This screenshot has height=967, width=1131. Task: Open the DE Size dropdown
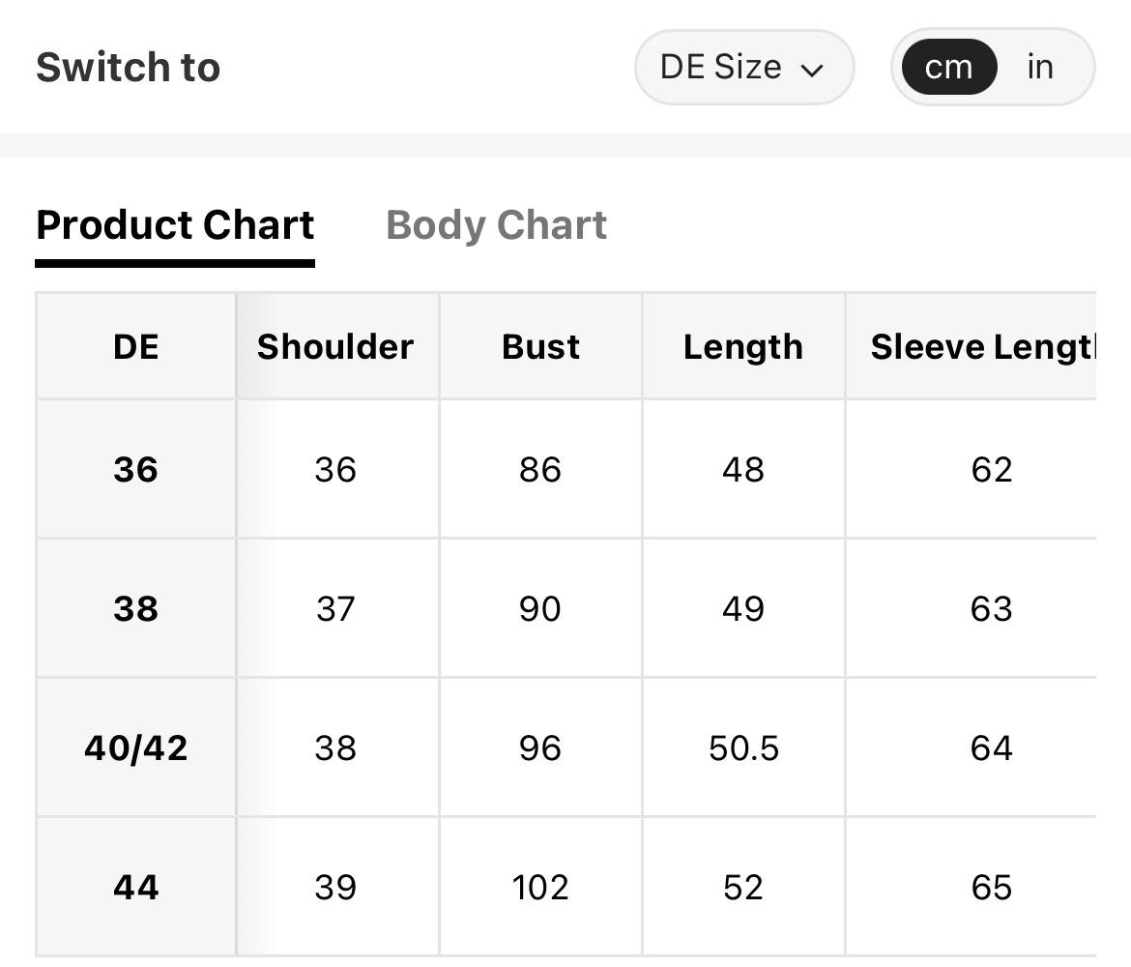coord(744,67)
